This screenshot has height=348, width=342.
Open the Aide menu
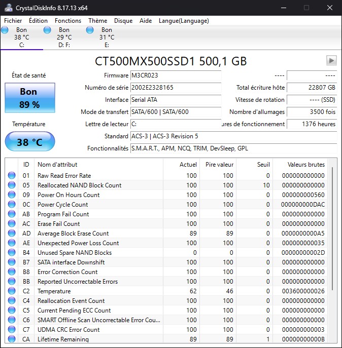pyautogui.click(x=146, y=21)
